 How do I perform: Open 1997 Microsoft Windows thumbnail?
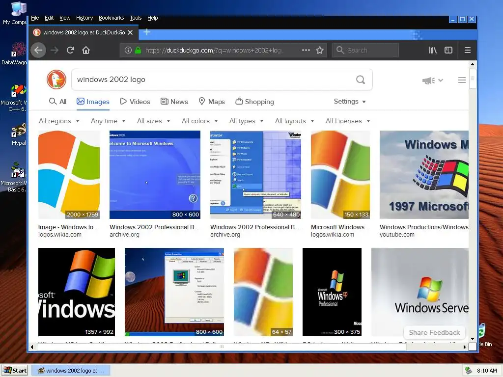tap(424, 175)
